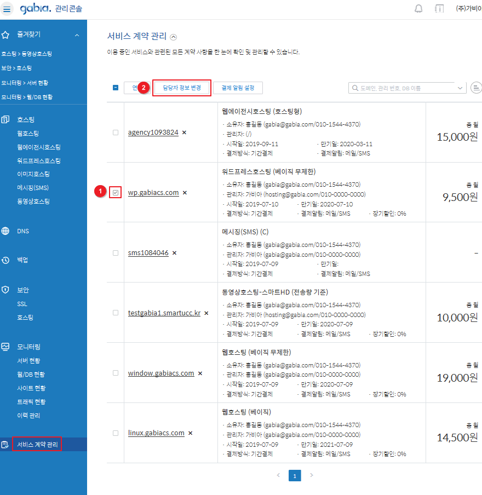Open the agency1093824 link
The width and height of the screenshot is (482, 495).
tap(153, 133)
